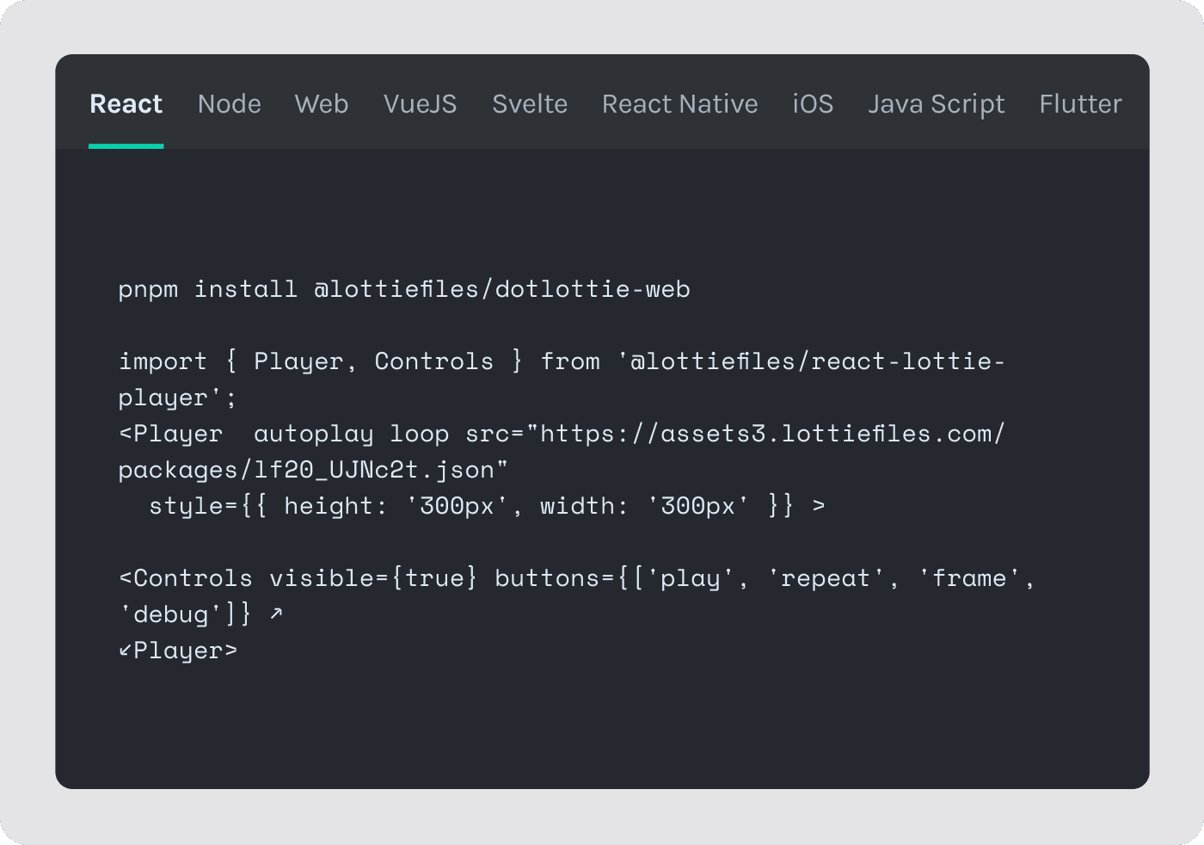Click the pnpm install command line
Viewport: 1204px width, 845px height.
[x=404, y=289]
